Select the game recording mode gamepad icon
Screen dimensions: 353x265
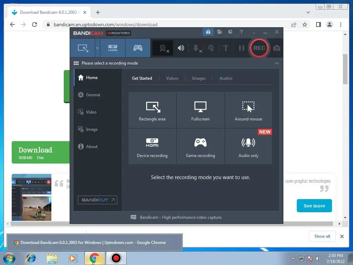(x=138, y=48)
